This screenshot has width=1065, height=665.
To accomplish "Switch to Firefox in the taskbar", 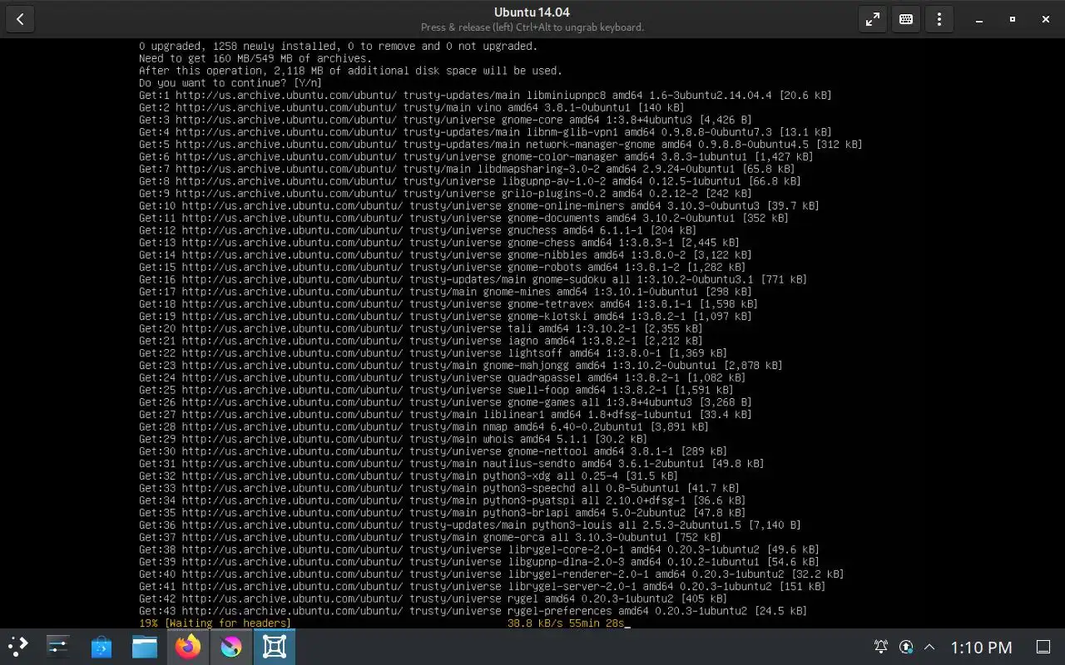I will click(188, 646).
